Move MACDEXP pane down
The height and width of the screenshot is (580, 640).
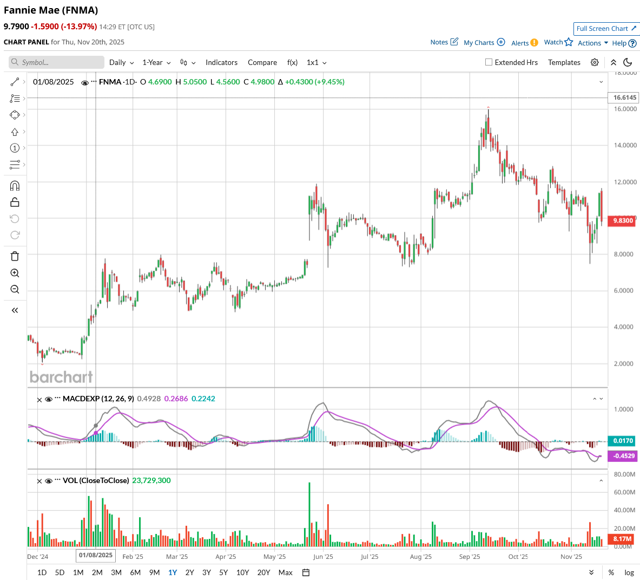click(601, 399)
